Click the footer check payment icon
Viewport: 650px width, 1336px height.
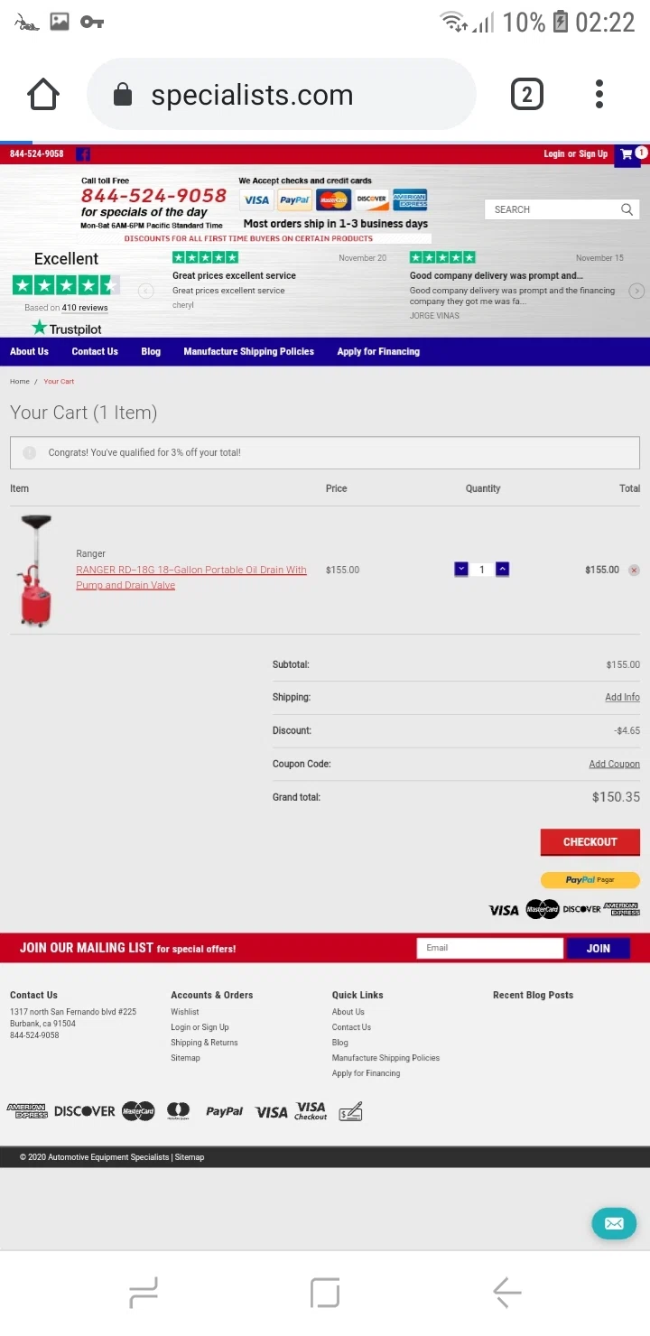point(350,1111)
